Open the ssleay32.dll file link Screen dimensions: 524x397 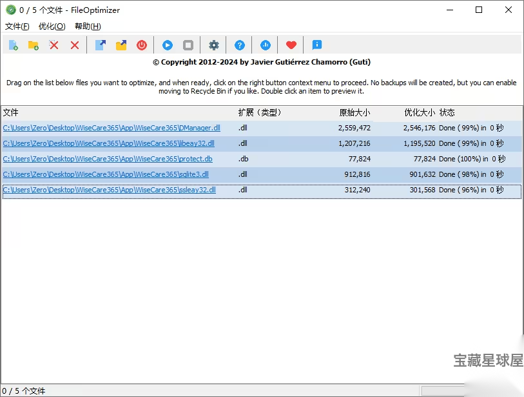(x=110, y=190)
